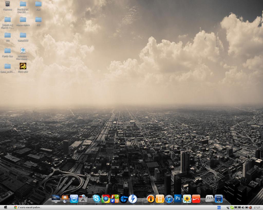Click the Nike+ icon in the dock
Viewport: 263px width, 210px height.
click(x=196, y=199)
